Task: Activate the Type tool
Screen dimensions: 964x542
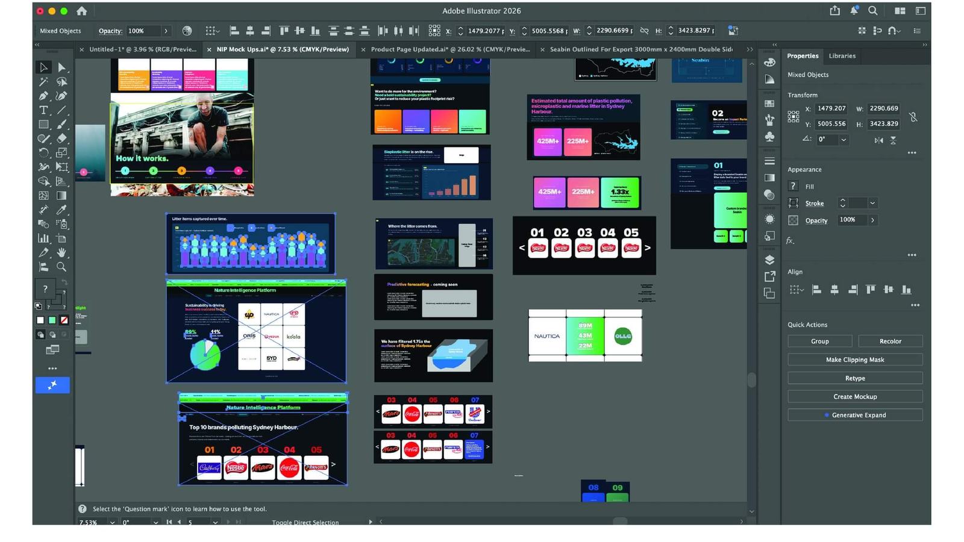Action: [x=43, y=110]
